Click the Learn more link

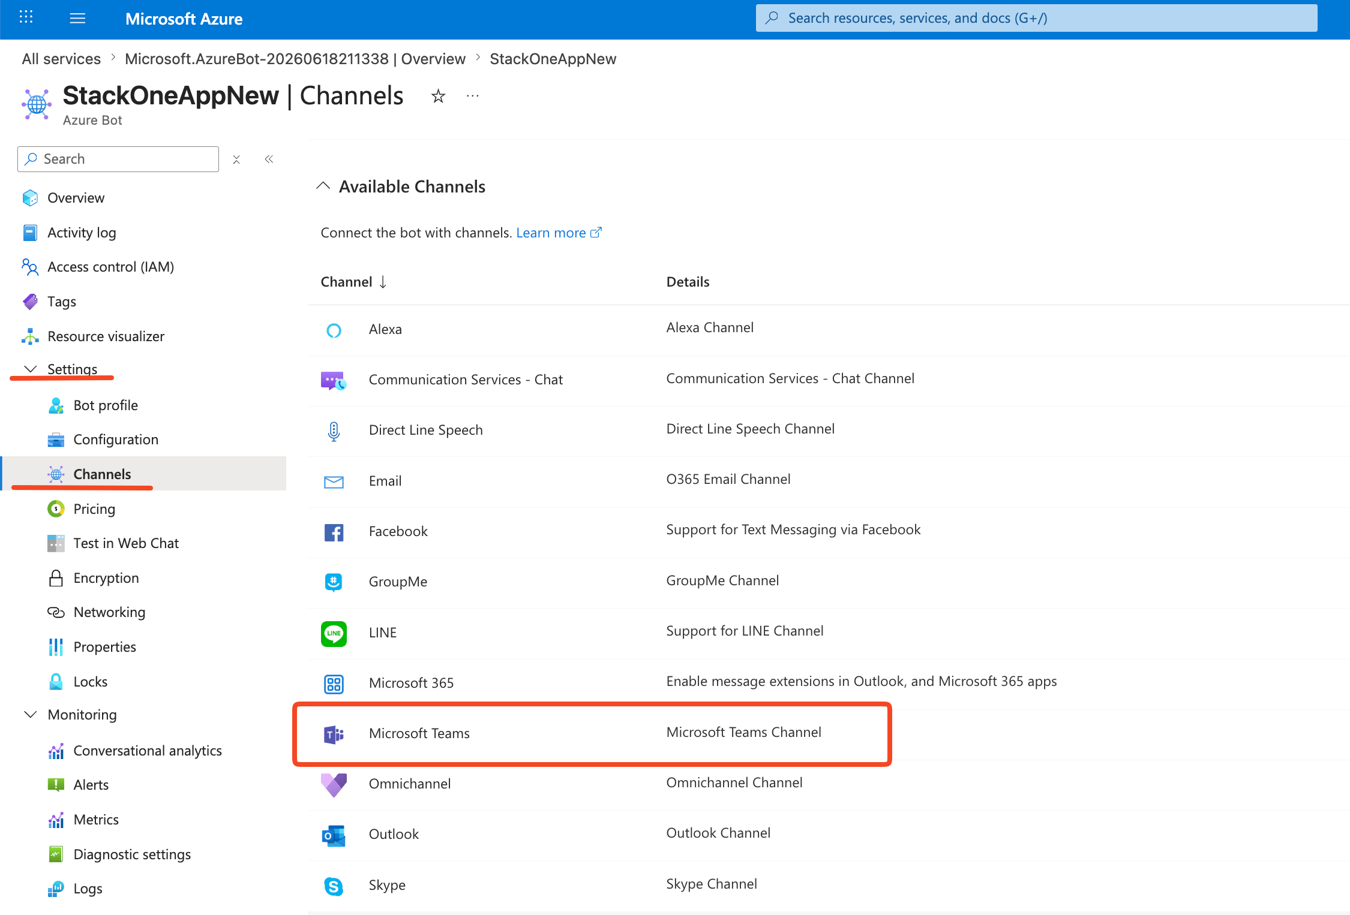tap(559, 233)
